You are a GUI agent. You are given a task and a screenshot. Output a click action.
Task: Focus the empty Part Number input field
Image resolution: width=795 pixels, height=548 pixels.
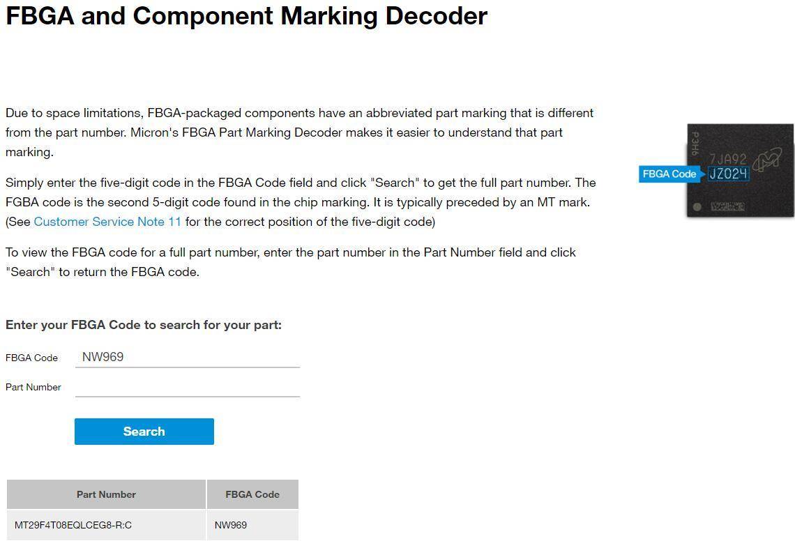click(187, 387)
